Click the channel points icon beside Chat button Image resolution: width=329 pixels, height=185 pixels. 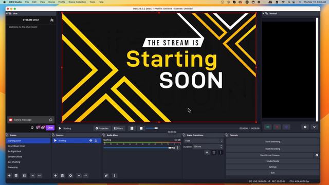click(38, 128)
